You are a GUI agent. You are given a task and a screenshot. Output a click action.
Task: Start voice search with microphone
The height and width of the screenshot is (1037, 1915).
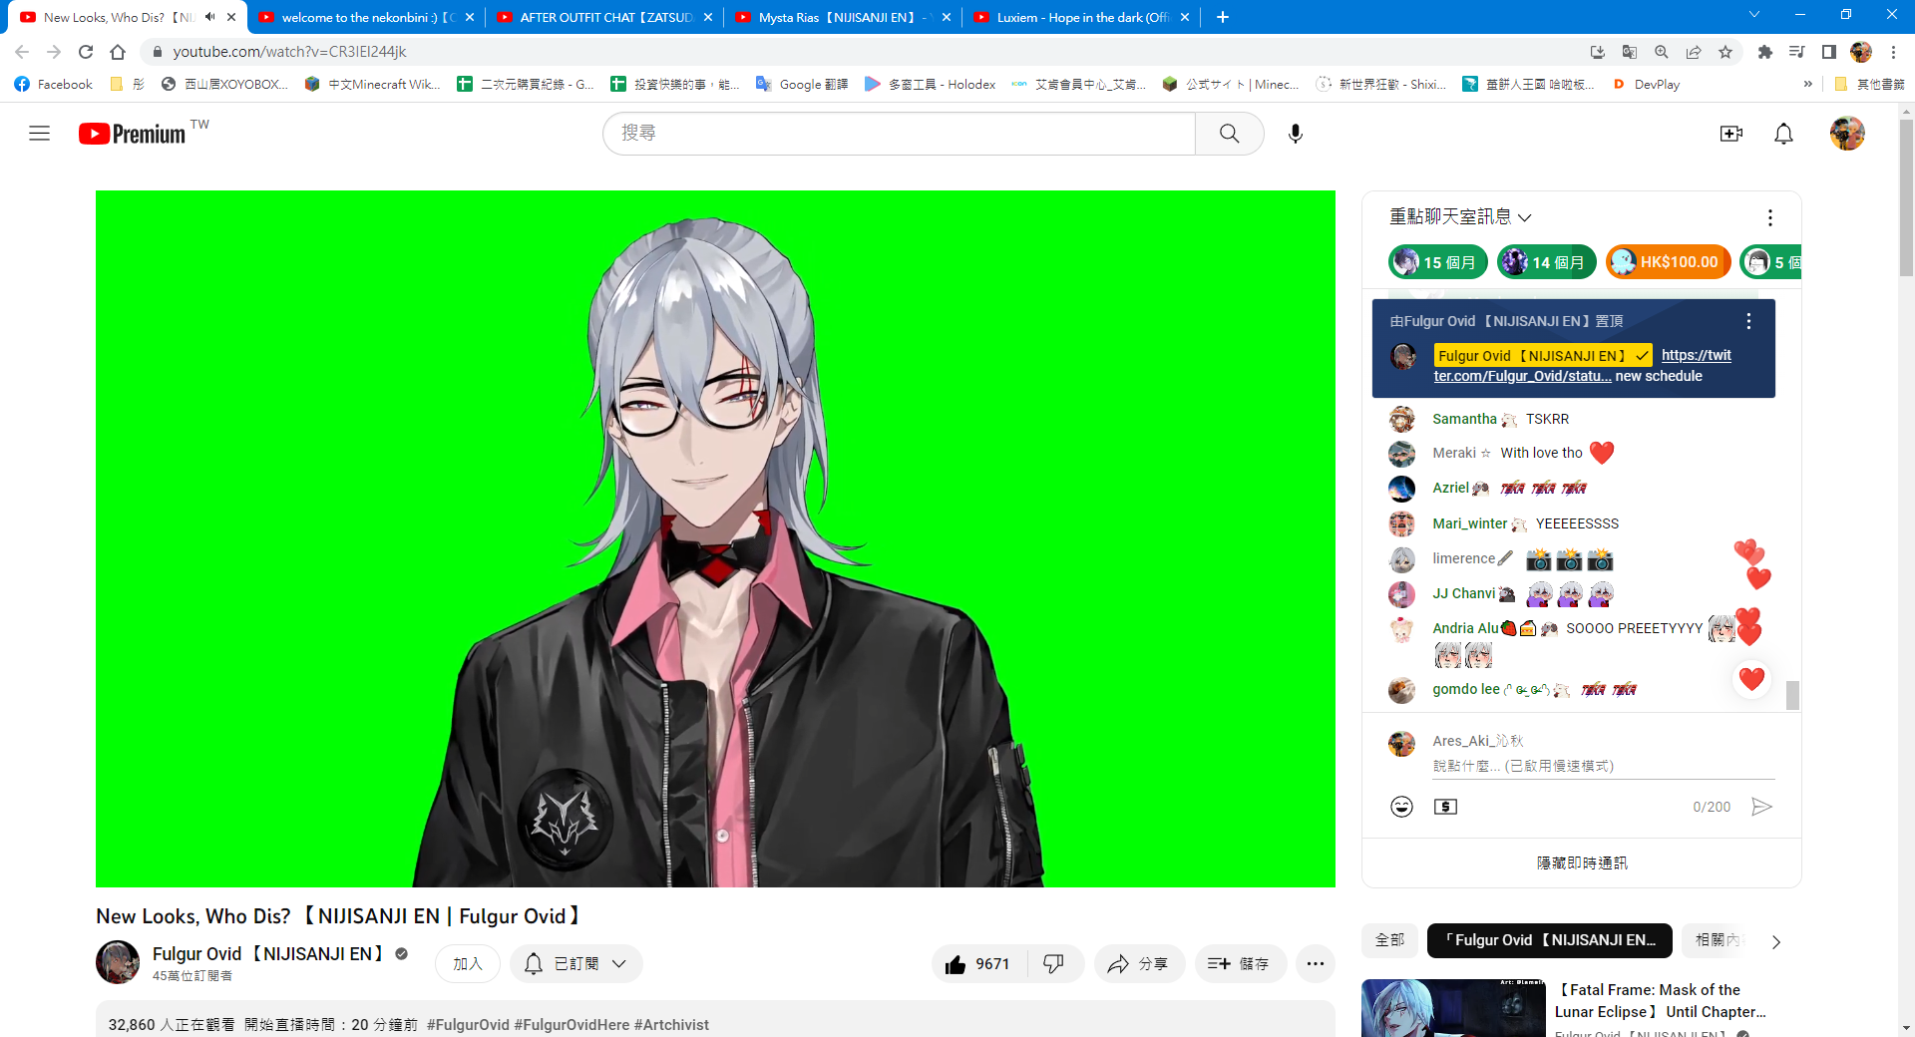[1295, 134]
